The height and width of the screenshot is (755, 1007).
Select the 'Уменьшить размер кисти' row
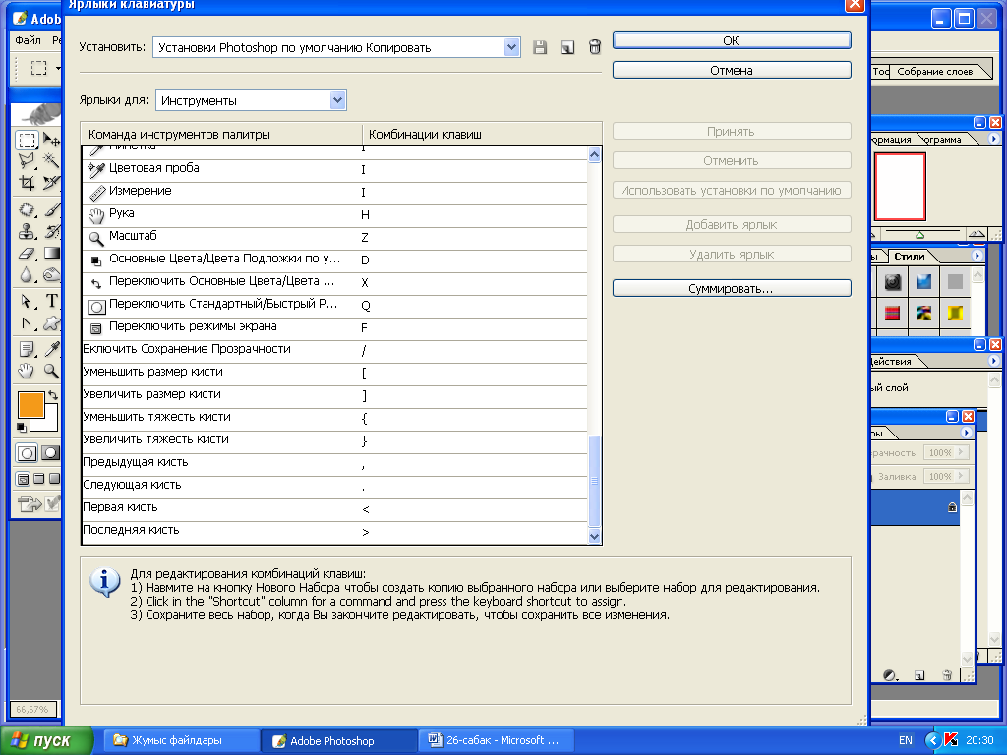(334, 373)
